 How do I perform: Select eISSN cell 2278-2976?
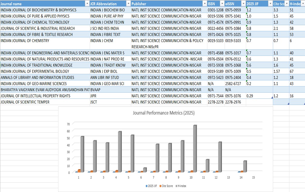pyautogui.click(x=235, y=102)
